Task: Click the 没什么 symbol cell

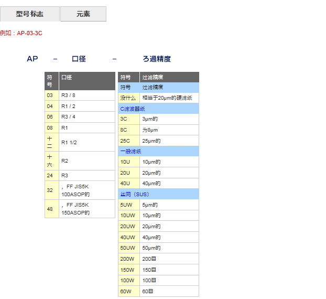Action: click(129, 98)
